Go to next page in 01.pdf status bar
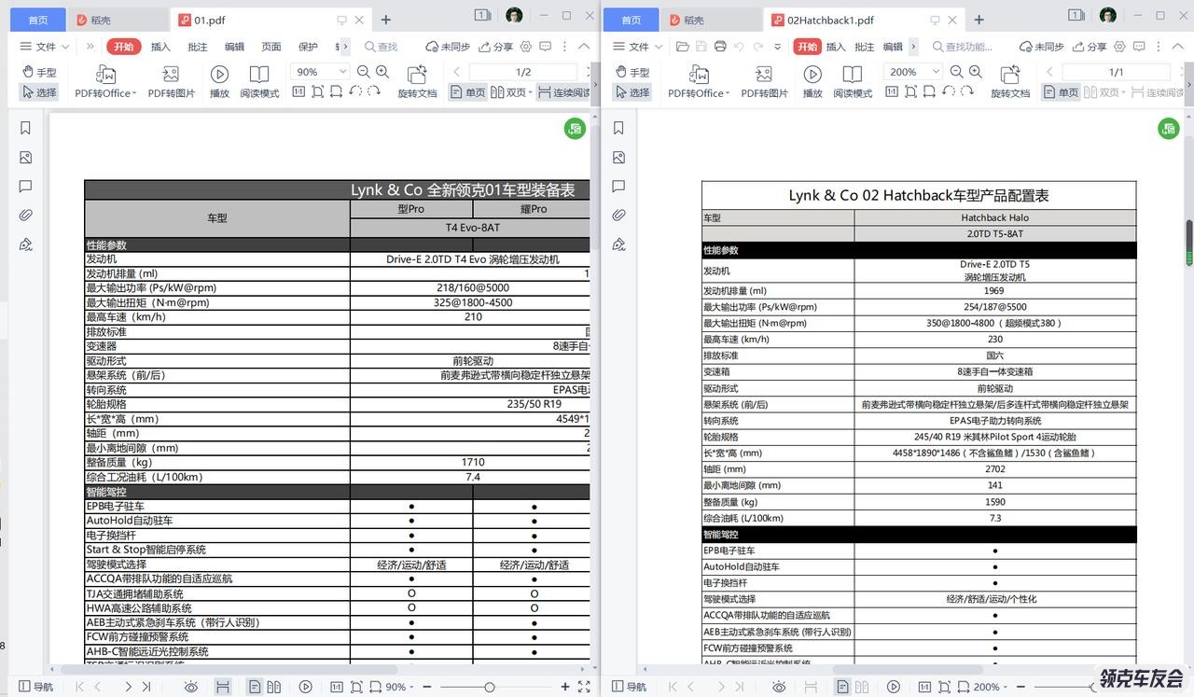Viewport: 1194px width, 697px height. [x=128, y=687]
